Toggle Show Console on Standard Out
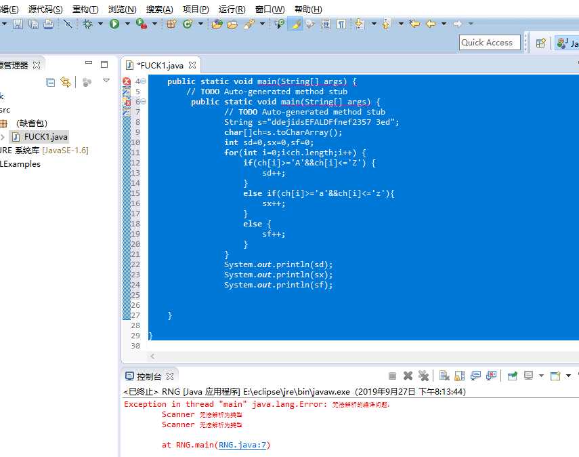This screenshot has height=457, width=579. click(x=475, y=376)
